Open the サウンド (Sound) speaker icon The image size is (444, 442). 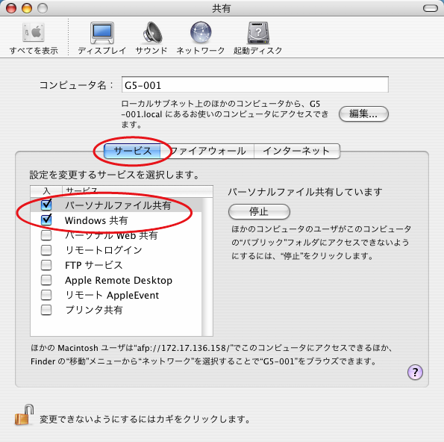(152, 33)
